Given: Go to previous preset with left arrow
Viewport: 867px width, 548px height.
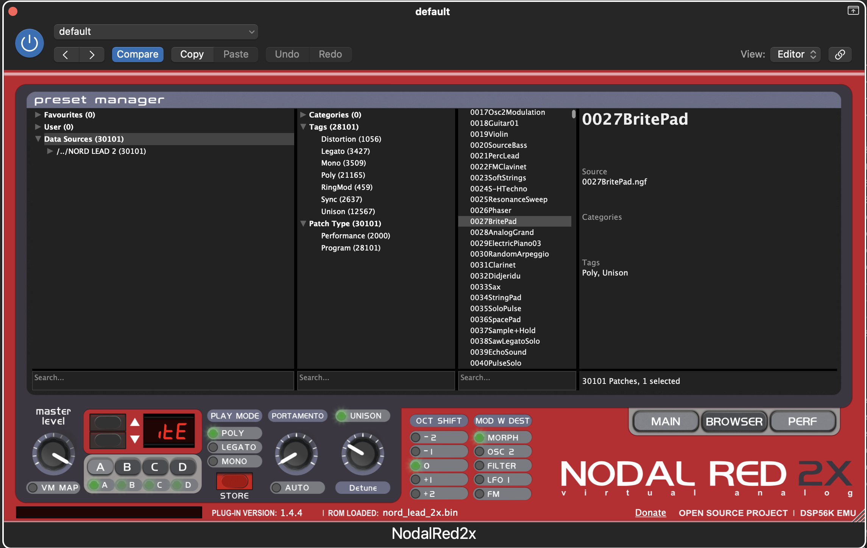Looking at the screenshot, I should [x=66, y=55].
